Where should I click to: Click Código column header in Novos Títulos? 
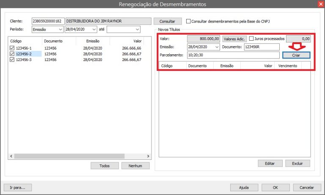tap(173, 66)
